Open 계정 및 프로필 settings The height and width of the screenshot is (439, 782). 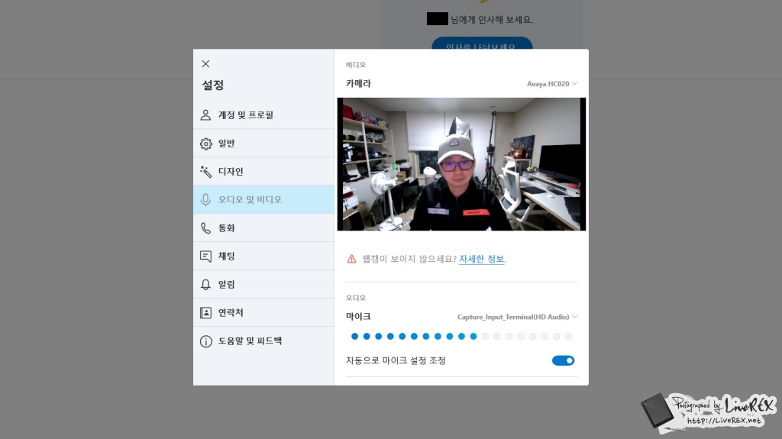(x=263, y=115)
